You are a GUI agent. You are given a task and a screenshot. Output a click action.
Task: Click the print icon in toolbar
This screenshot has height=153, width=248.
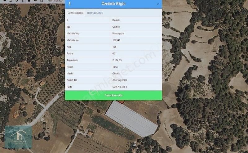42,1
